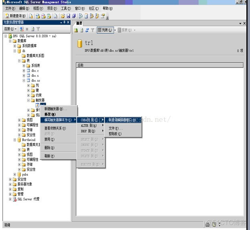Click the Database Engine Query icon

[31, 16]
